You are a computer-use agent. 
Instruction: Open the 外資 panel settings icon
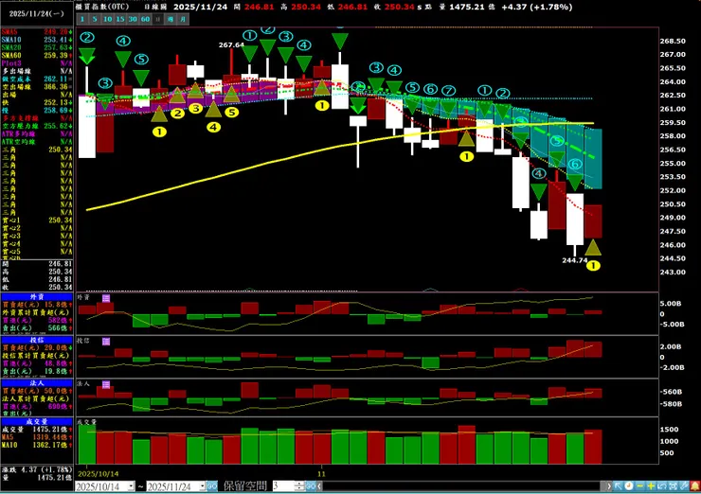(x=106, y=298)
